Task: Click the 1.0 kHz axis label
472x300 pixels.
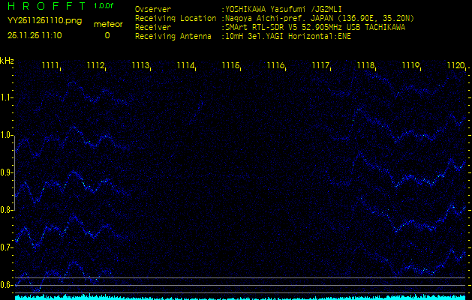Action: pos(7,135)
